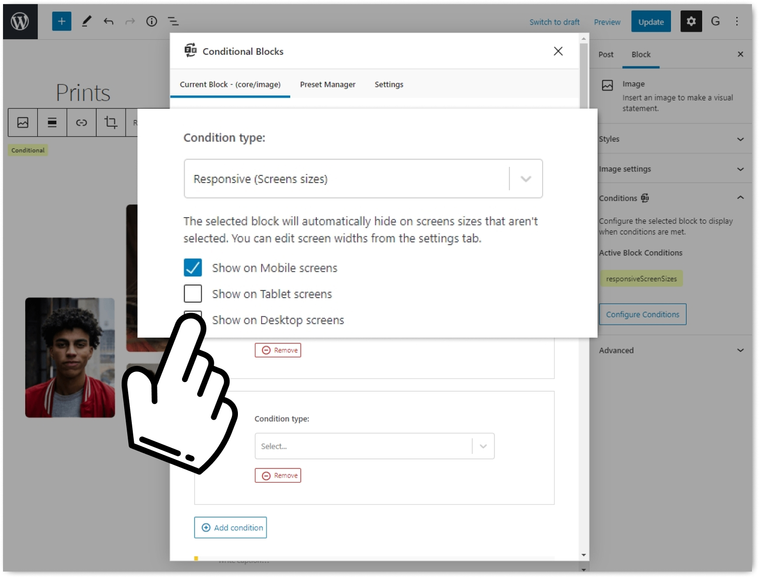
Task: Click the portrait photo thumbnail
Action: tap(70, 358)
